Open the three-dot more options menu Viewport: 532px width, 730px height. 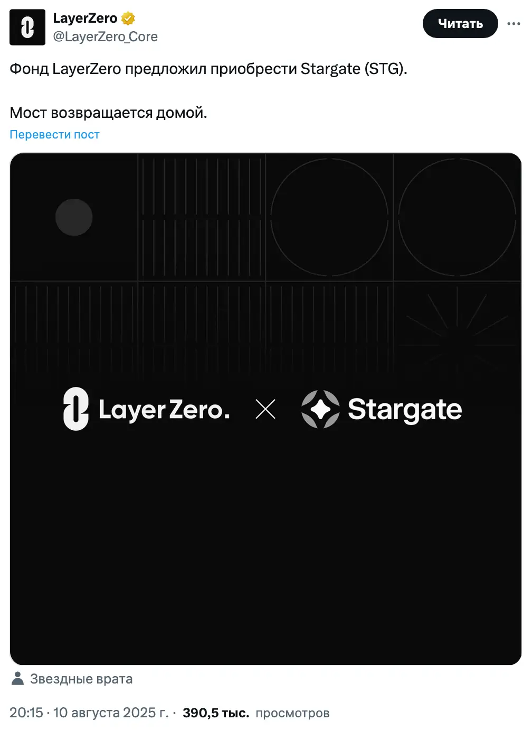click(514, 24)
